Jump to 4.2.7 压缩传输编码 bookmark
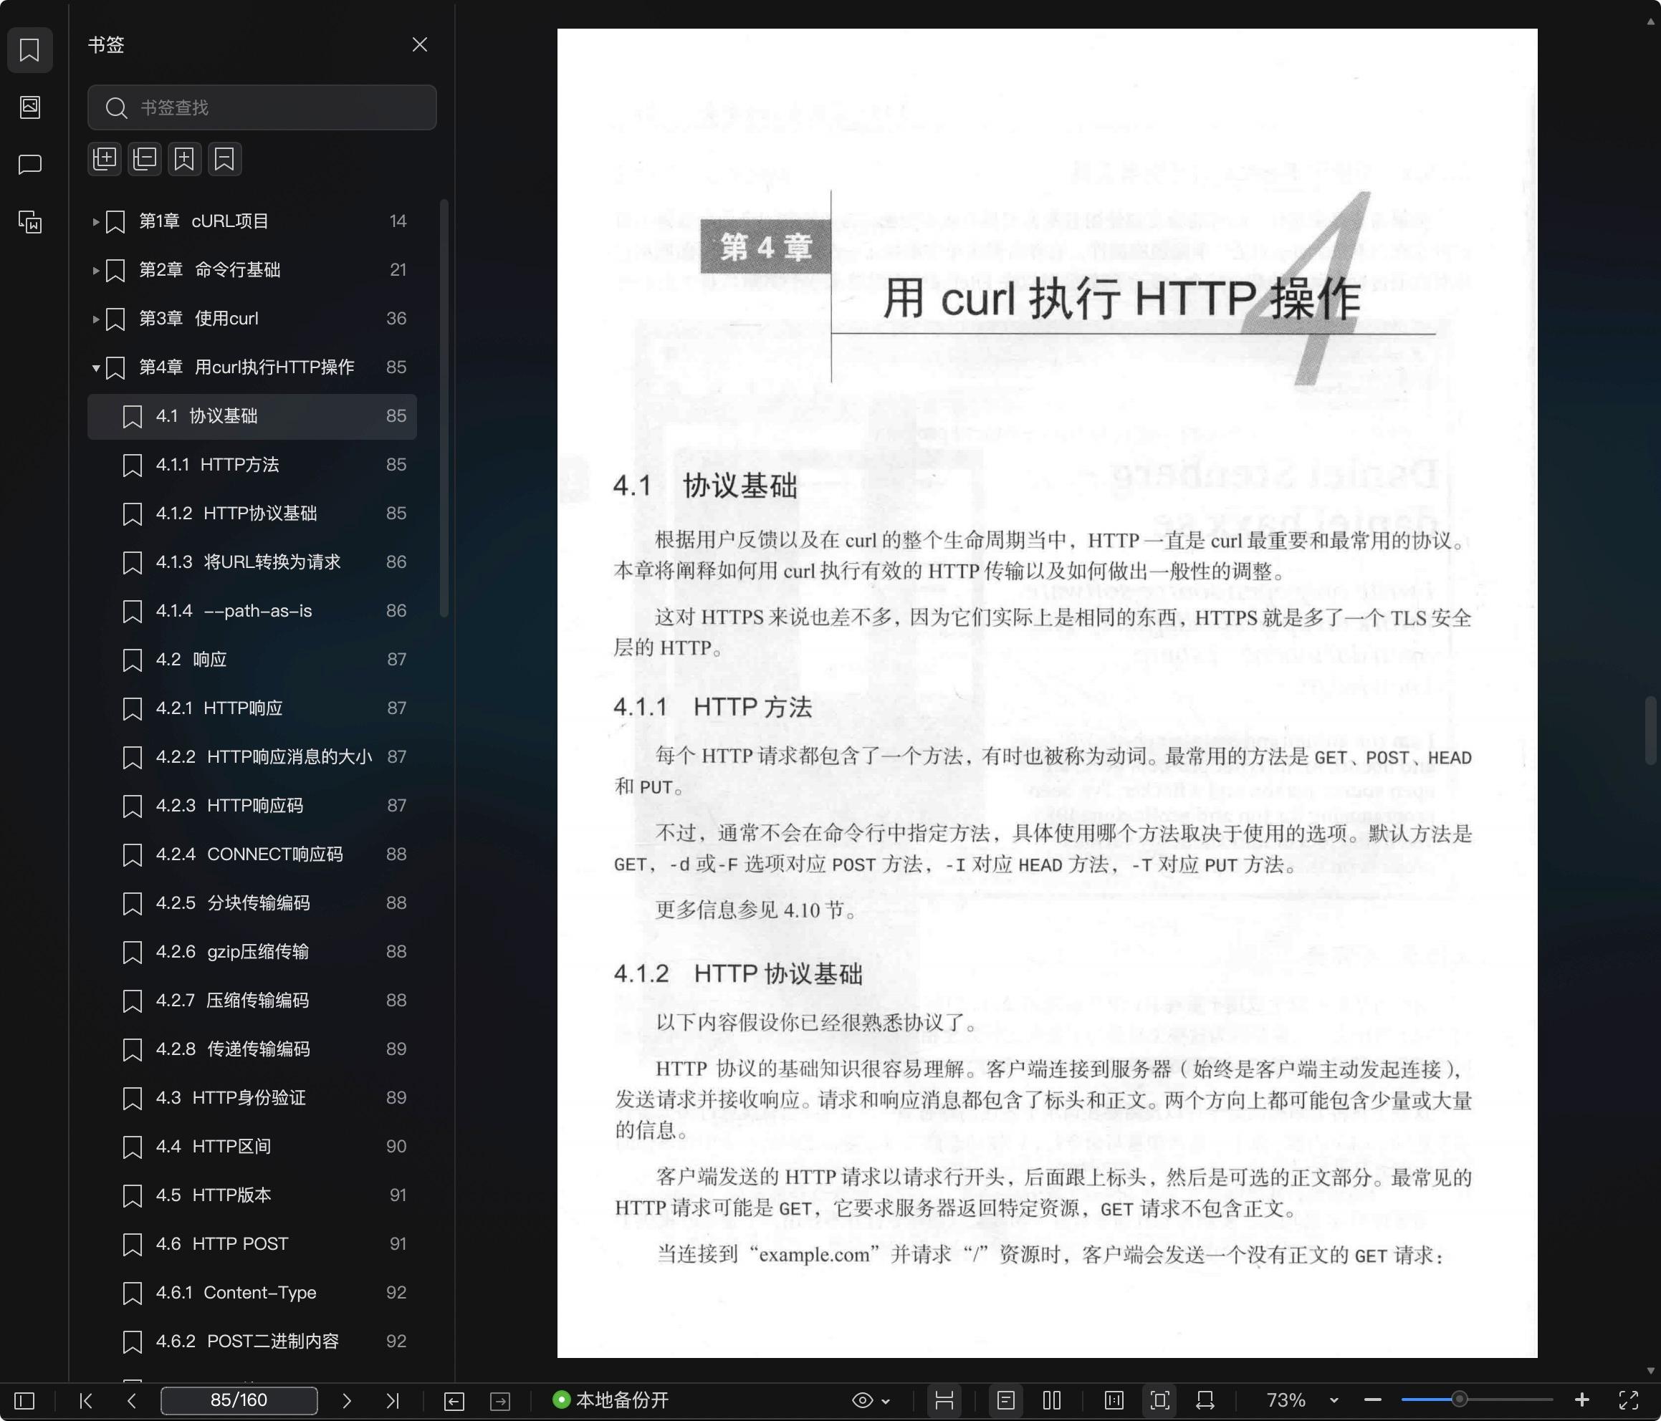Viewport: 1661px width, 1421px height. pyautogui.click(x=252, y=1001)
